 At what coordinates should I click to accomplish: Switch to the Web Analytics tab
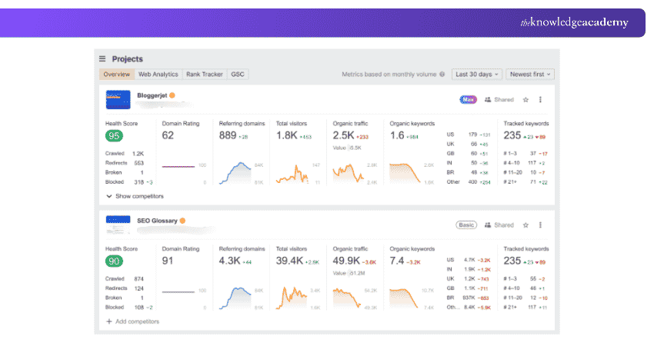click(158, 75)
